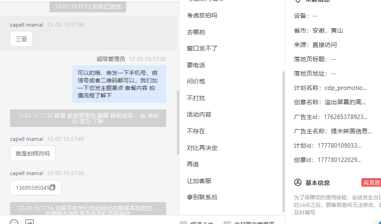The image size is (381, 224).
Task: Click the admin reply bubble about 手机号
Action: pos(119,84)
